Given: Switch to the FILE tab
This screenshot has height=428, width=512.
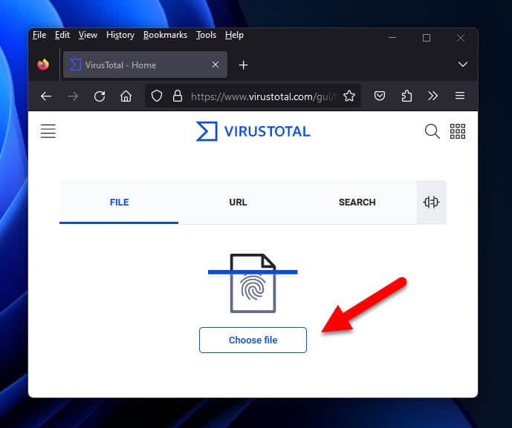Looking at the screenshot, I should click(119, 203).
